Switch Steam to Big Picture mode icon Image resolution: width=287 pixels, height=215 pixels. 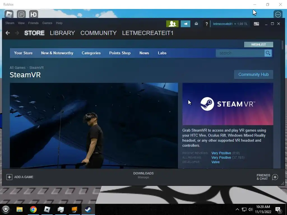point(256,24)
